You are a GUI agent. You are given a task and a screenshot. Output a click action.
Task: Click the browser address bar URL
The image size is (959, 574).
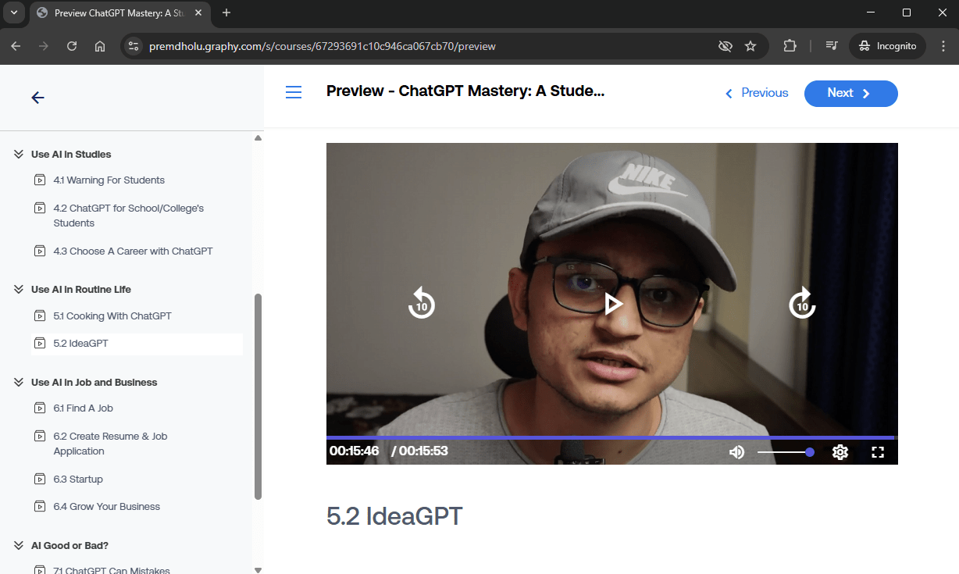click(x=322, y=46)
